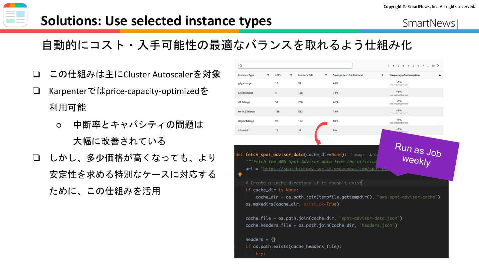Click the 71% savings cell
This screenshot has width=479, height=269.
point(336,93)
